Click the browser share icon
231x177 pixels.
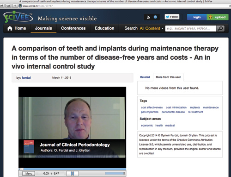pyautogui.click(x=2, y=6)
